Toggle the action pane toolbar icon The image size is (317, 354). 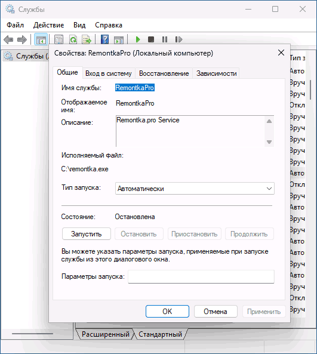119,40
